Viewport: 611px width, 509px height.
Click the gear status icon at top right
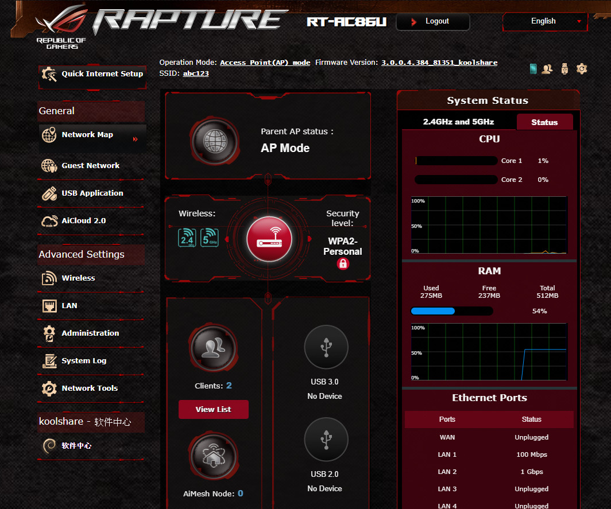pos(582,69)
